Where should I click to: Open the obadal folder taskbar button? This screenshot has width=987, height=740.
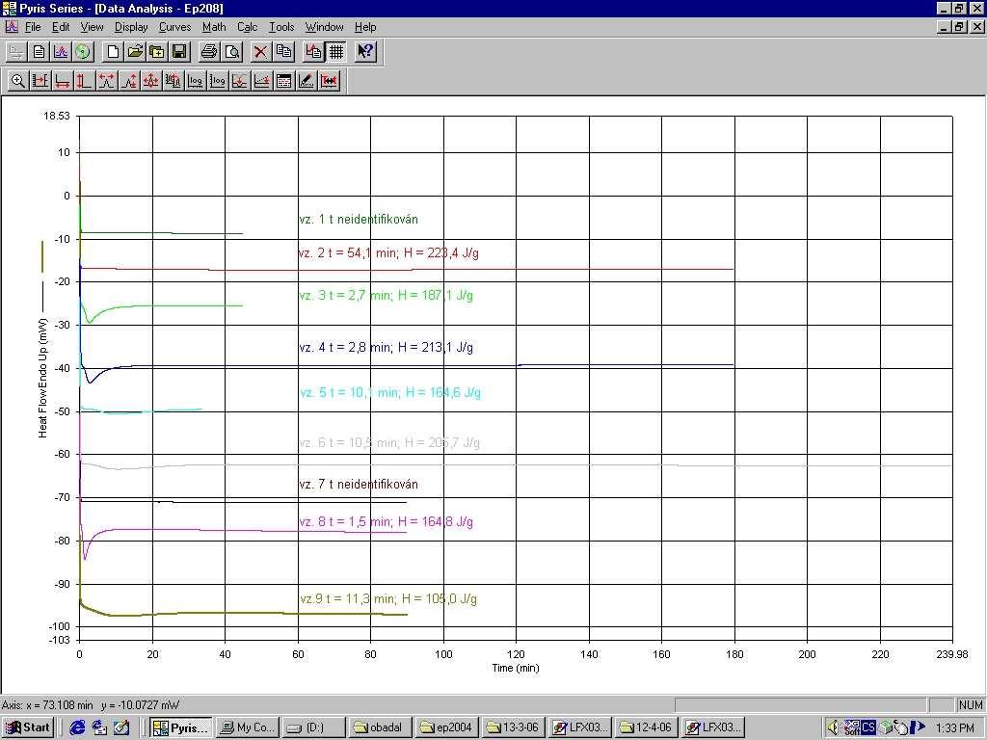(x=381, y=727)
